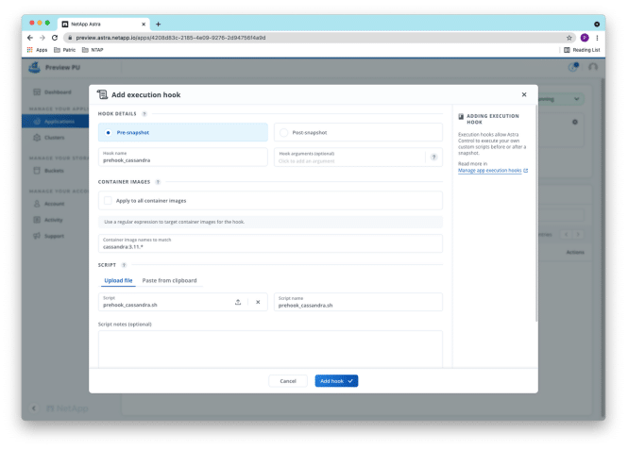Click the Cancel button
The width and height of the screenshot is (628, 450).
288,381
